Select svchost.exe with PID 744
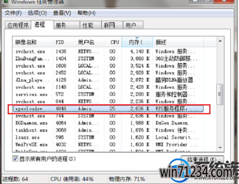This screenshot has width=239, height=184. pos(108,116)
